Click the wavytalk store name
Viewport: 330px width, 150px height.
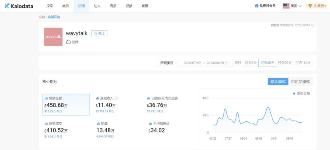pyautogui.click(x=77, y=33)
